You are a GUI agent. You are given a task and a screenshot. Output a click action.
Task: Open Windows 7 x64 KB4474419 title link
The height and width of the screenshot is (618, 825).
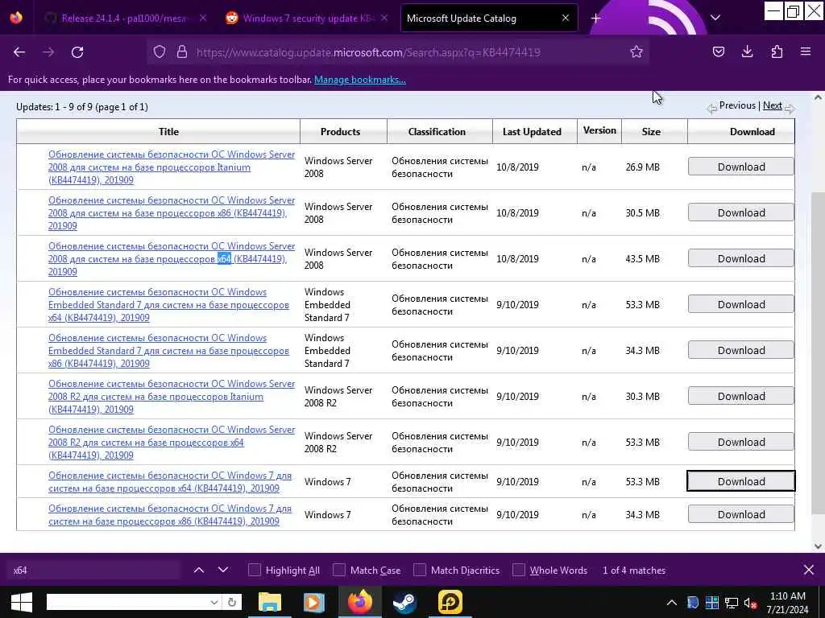pos(169,481)
